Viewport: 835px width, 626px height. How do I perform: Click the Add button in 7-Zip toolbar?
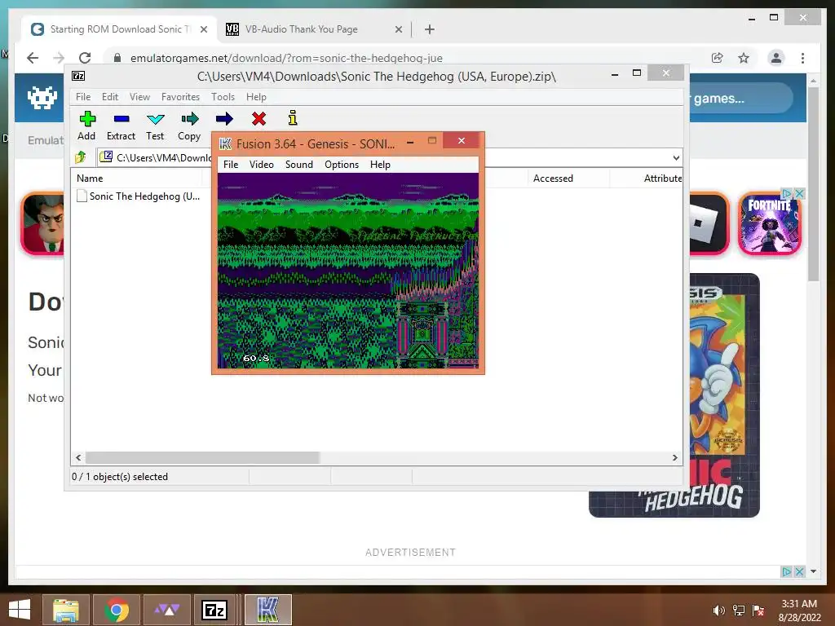[x=86, y=126]
